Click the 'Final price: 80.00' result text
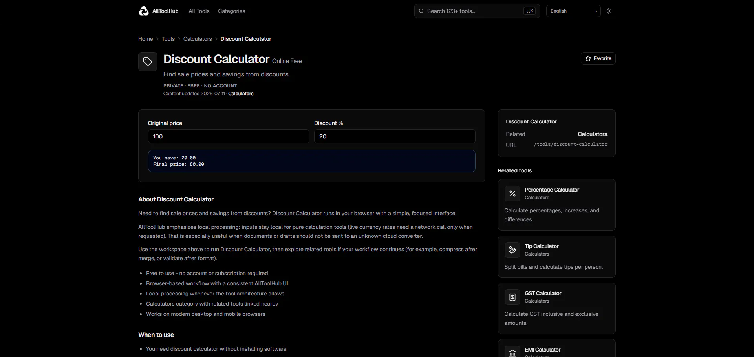This screenshot has height=357, width=754. tap(179, 164)
